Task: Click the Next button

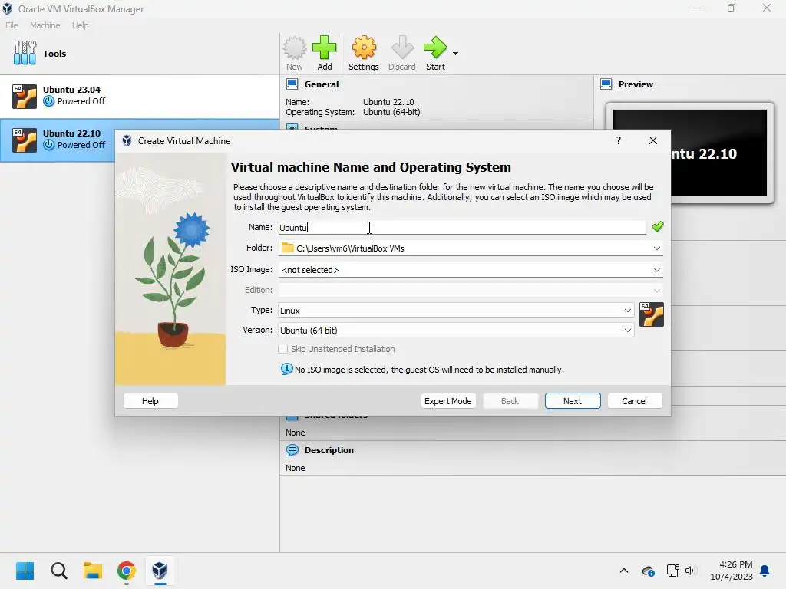Action: (573, 401)
